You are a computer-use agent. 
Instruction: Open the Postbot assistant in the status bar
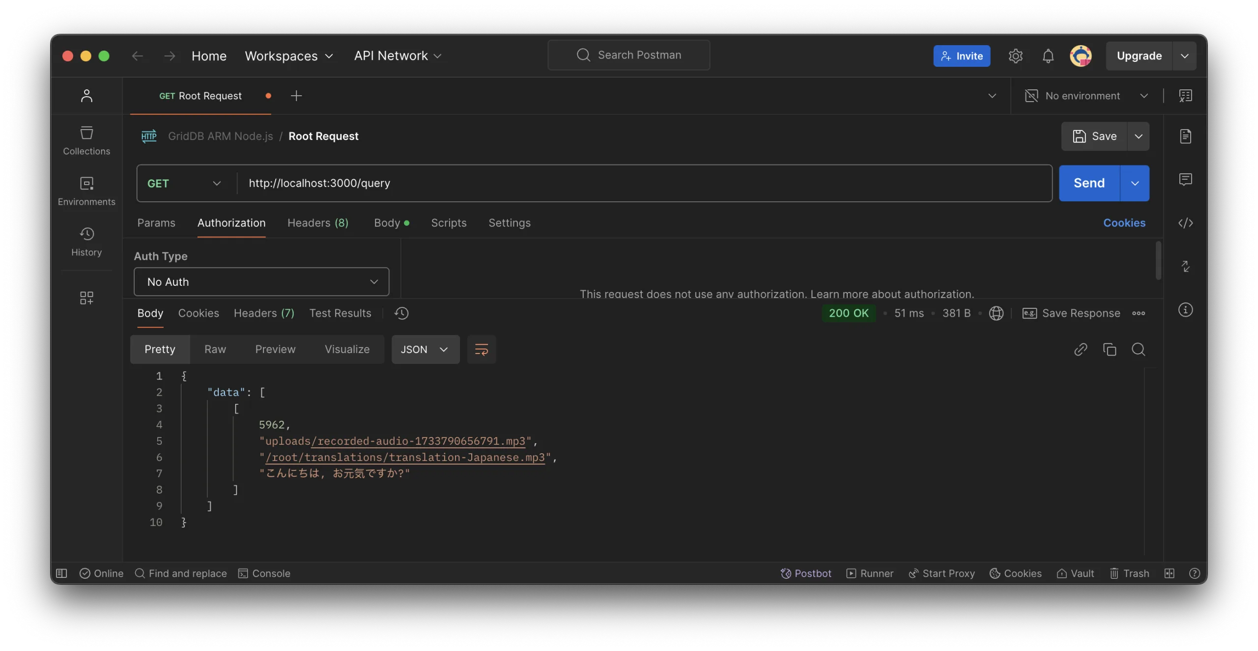(x=806, y=573)
